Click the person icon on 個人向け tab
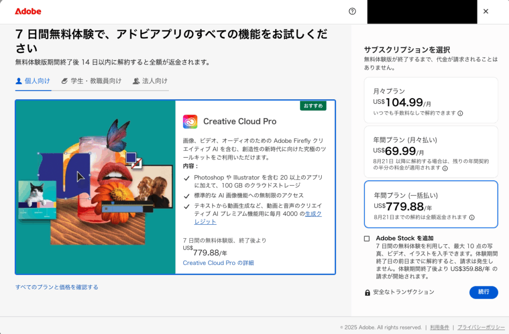The height and width of the screenshot is (334, 509). (19, 81)
